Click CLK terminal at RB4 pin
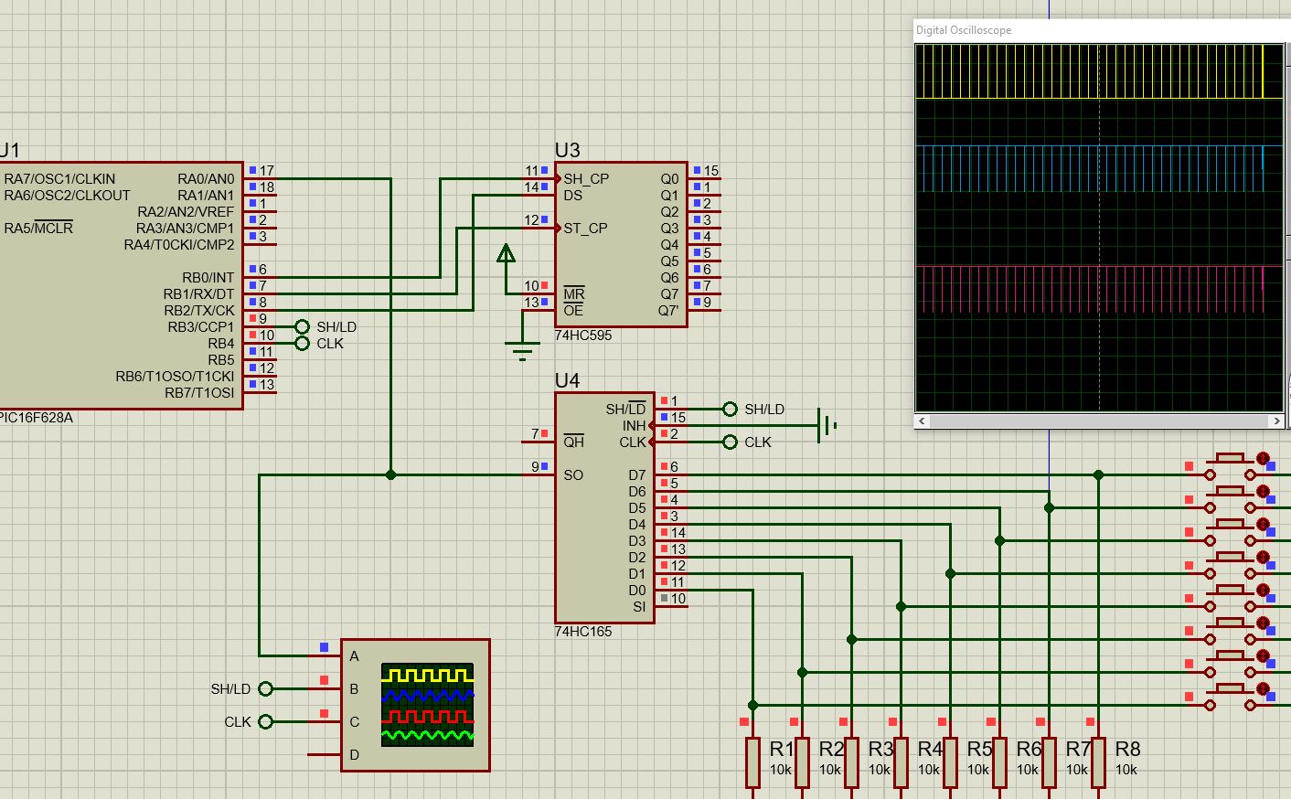 click(303, 343)
